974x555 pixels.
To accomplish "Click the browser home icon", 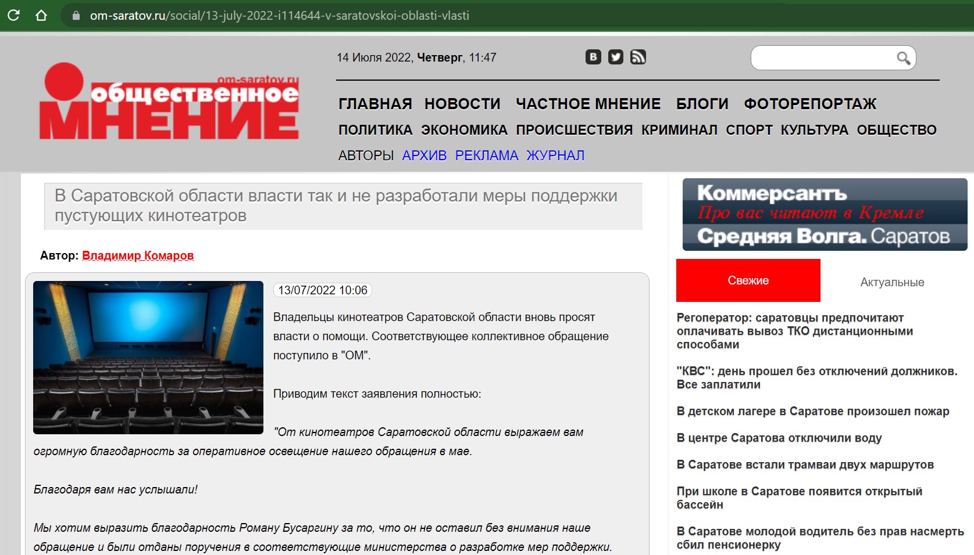I will click(x=41, y=15).
